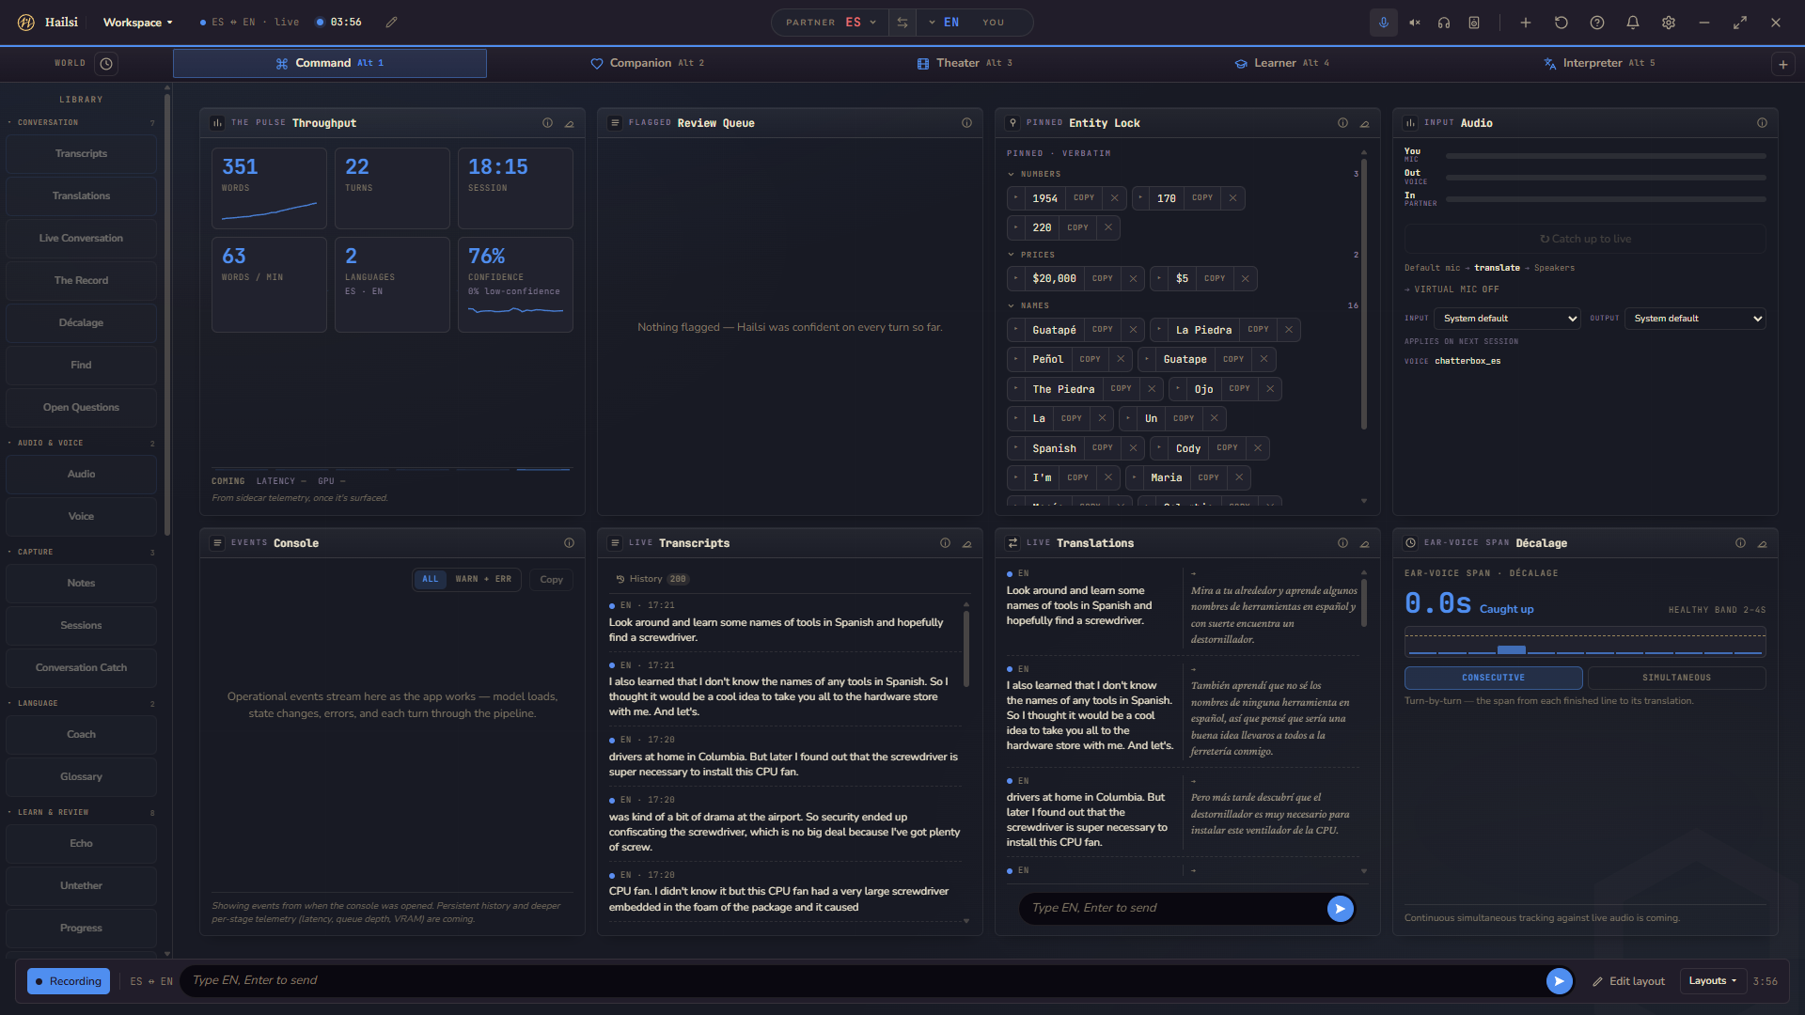The image size is (1805, 1015).
Task: Click the eraser icon in Décalage panel header
Action: (x=1762, y=543)
